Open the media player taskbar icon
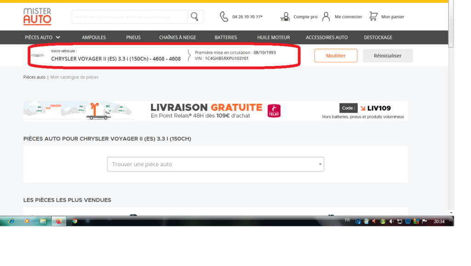The image size is (471, 266). [27, 221]
